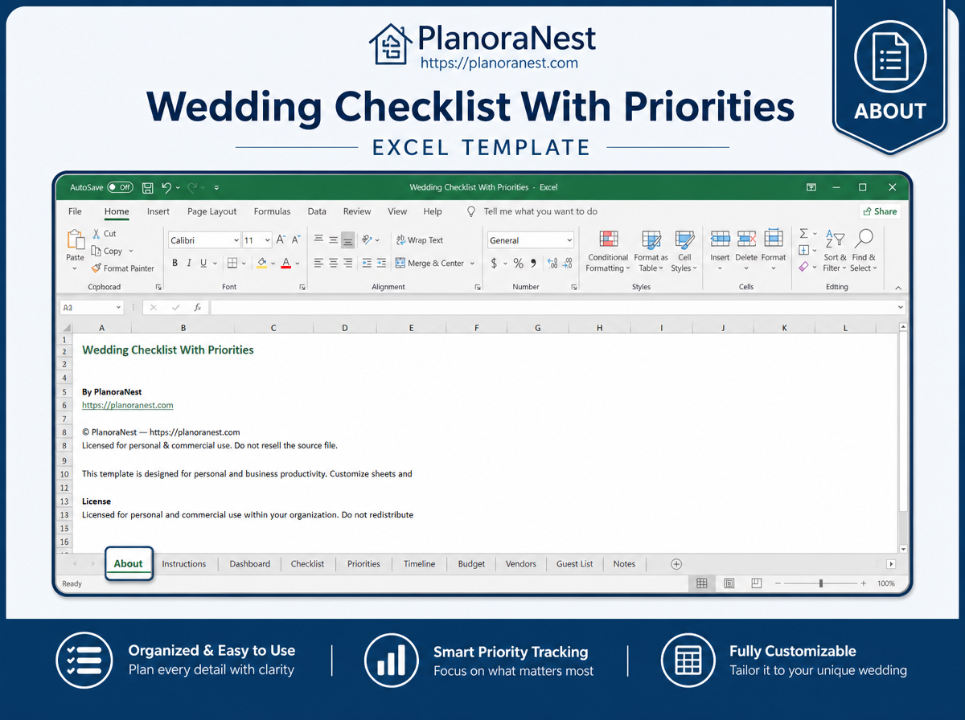
Task: Click the Share button
Action: (880, 211)
